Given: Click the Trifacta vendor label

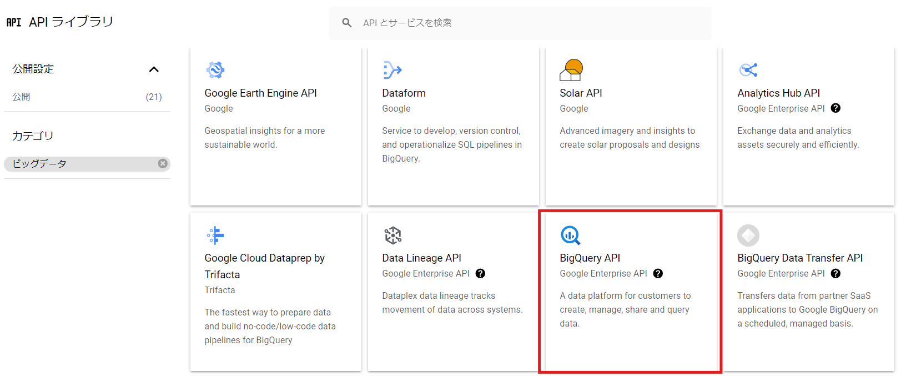Looking at the screenshot, I should 220,290.
